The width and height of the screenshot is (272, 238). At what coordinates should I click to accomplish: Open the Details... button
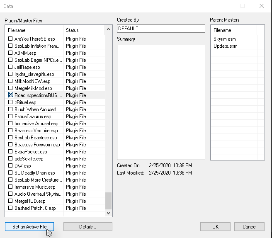pyautogui.click(x=87, y=227)
